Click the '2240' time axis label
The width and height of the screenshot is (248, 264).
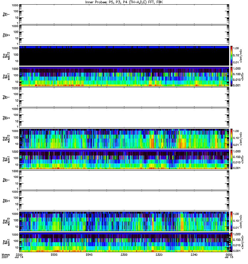click(x=89, y=254)
